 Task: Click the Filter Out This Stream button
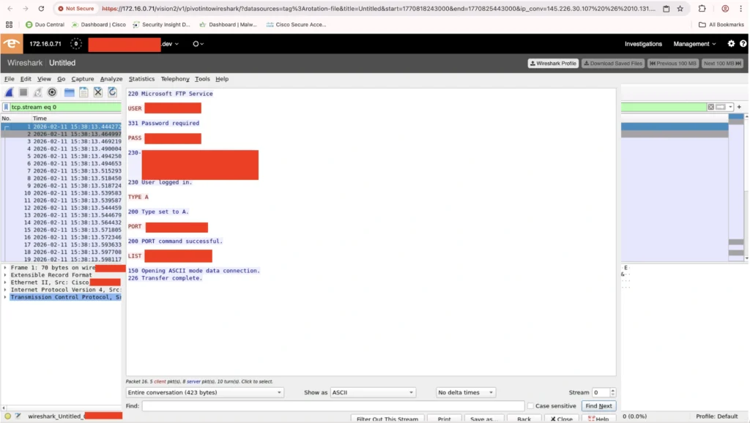pos(388,419)
